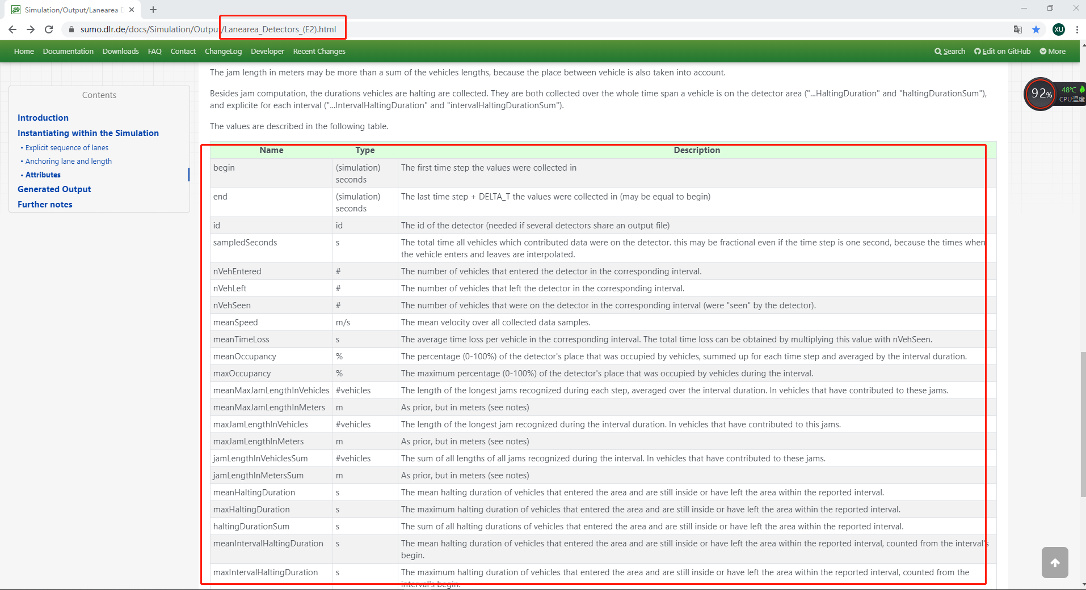
Task: Open the XU browser profile avatar
Action: (1059, 29)
